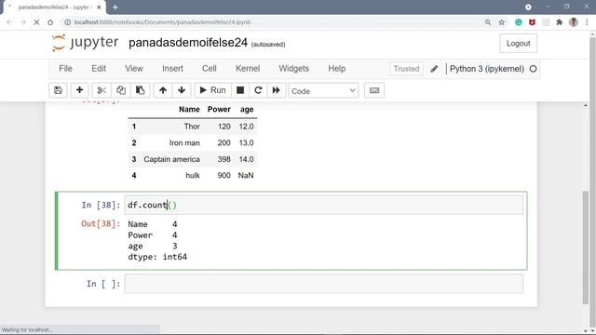Interrupt the kernel with the stop icon
The height and width of the screenshot is (335, 596).
pyautogui.click(x=240, y=90)
